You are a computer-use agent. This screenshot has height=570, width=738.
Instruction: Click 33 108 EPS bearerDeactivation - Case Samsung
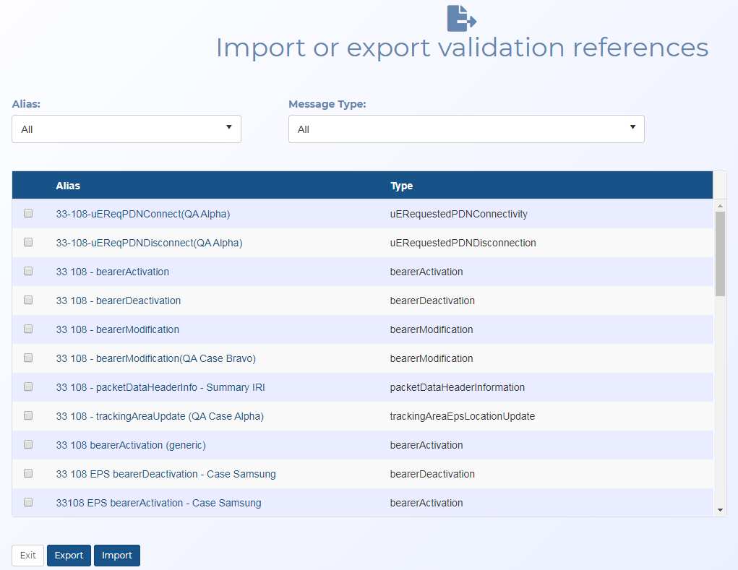coord(166,474)
